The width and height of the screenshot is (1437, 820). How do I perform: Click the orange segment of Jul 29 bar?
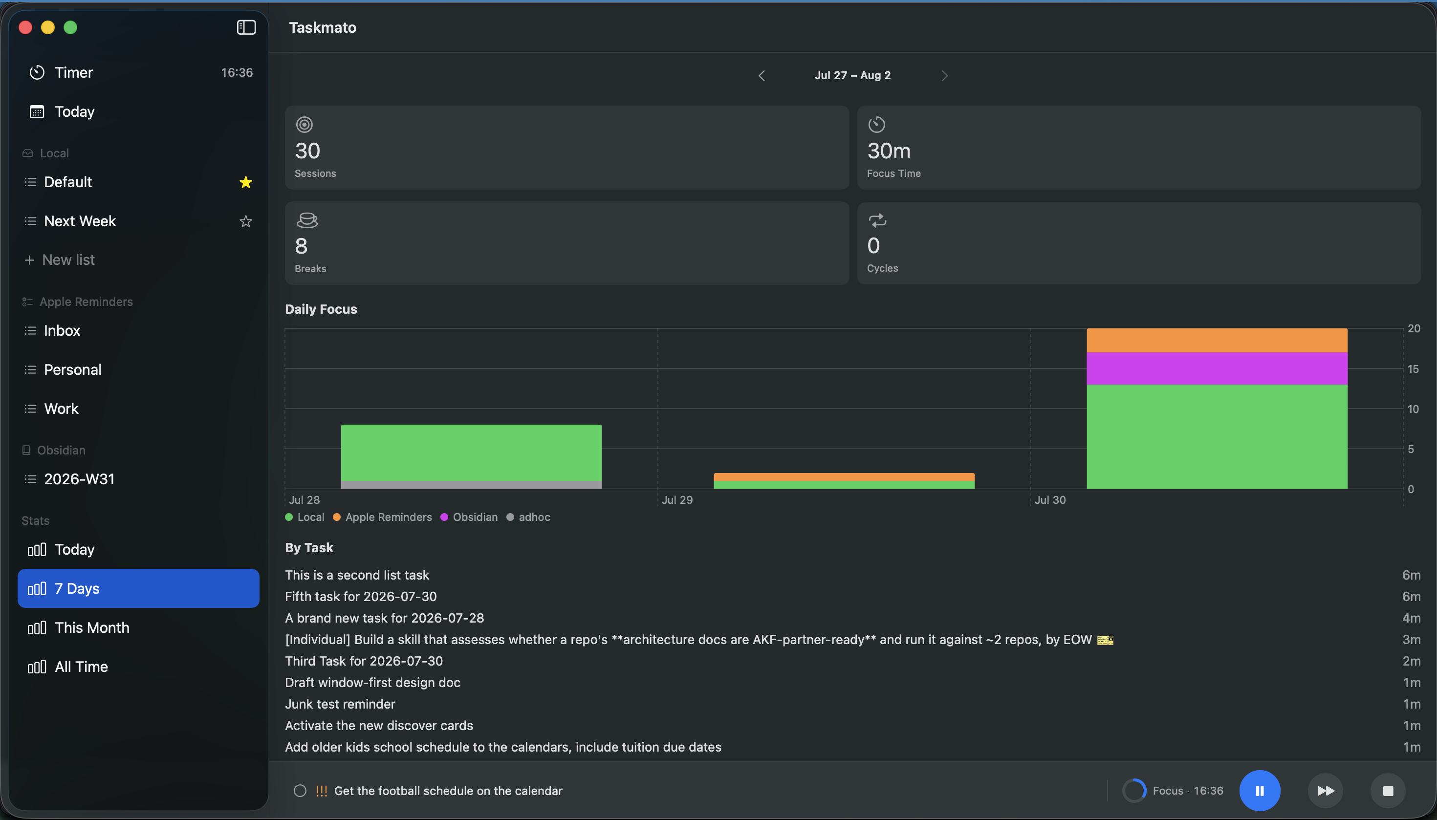coord(844,476)
